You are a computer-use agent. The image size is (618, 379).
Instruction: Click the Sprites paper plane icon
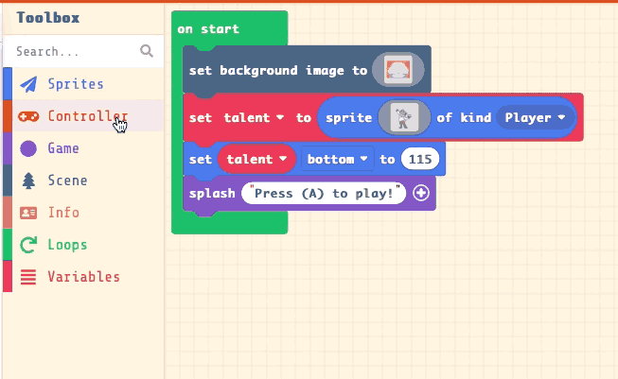click(x=28, y=84)
